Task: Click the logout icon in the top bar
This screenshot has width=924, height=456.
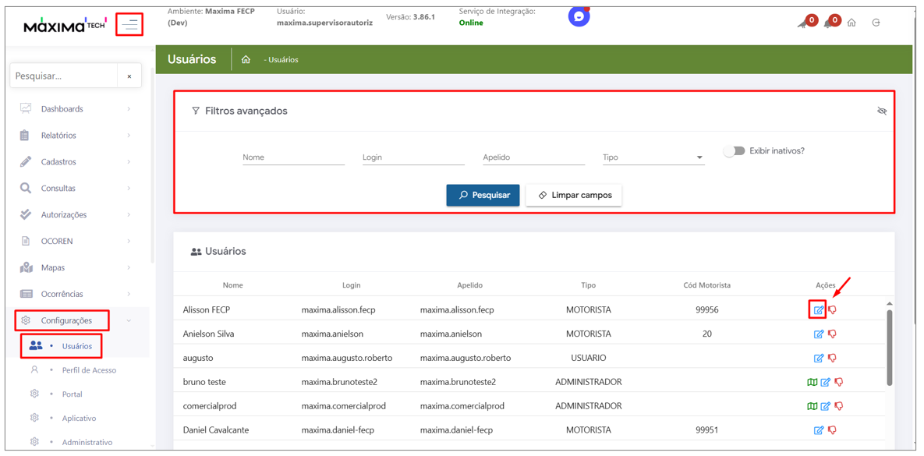Action: [x=876, y=23]
